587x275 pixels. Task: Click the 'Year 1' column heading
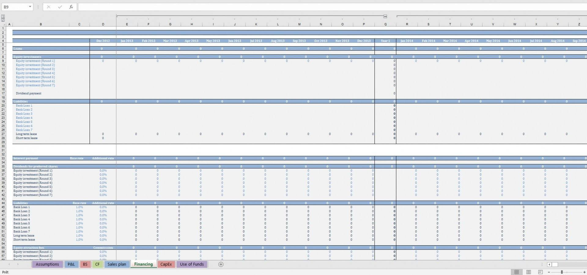point(385,41)
